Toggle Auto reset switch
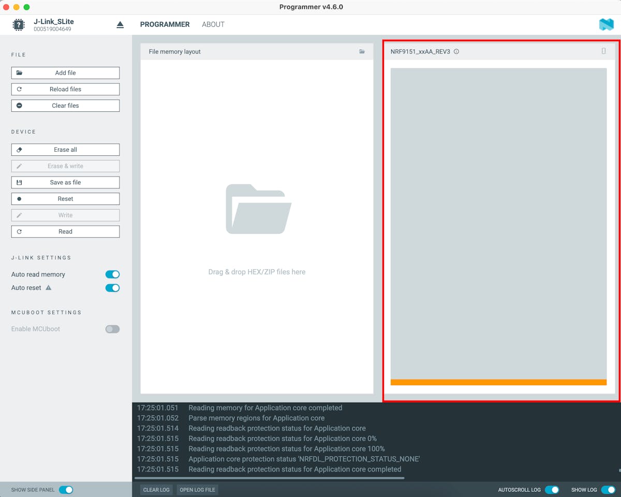Image resolution: width=621 pixels, height=497 pixels. 112,288
